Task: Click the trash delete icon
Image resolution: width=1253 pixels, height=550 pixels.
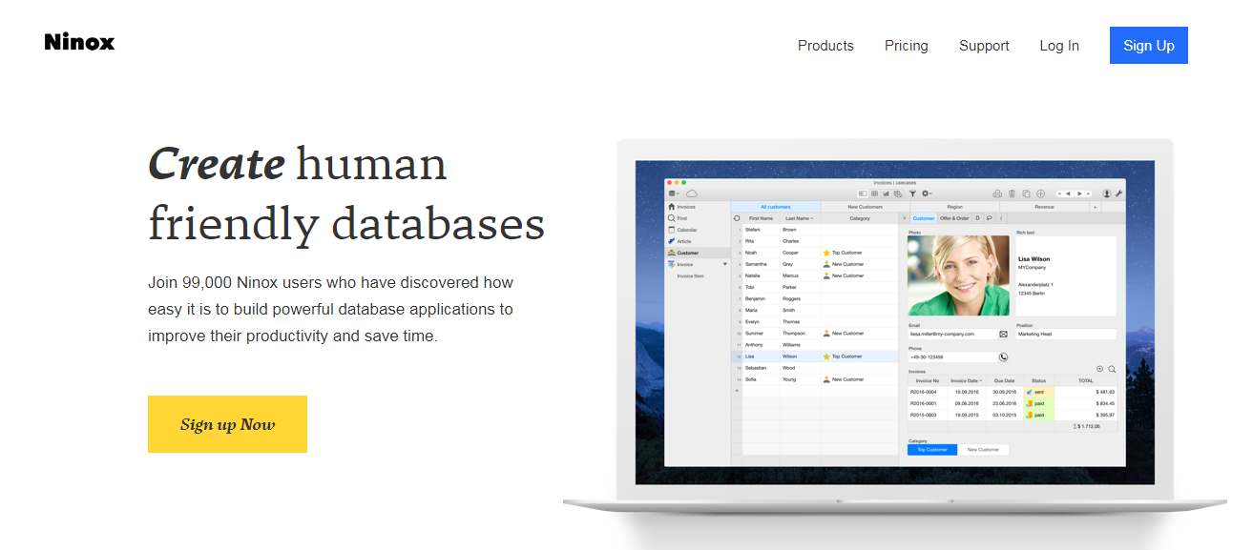Action: click(x=1012, y=194)
